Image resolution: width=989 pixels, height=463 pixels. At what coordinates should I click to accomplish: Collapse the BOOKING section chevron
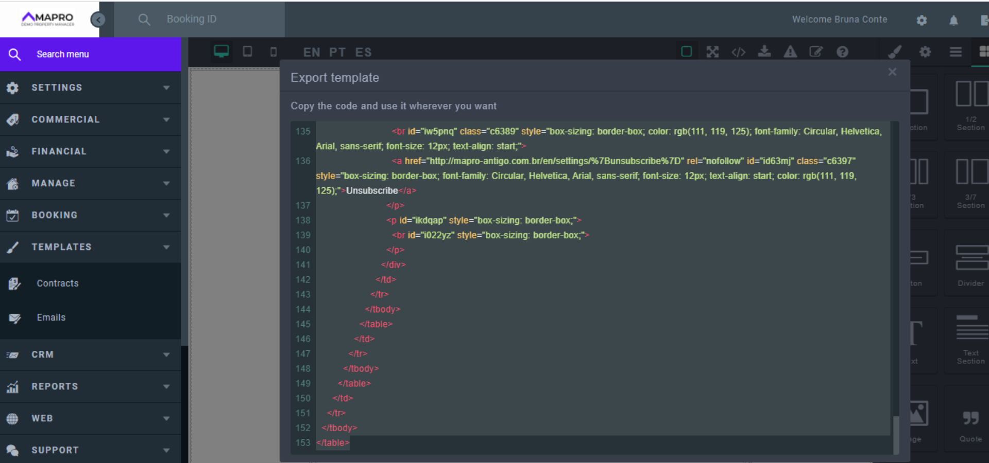click(165, 215)
